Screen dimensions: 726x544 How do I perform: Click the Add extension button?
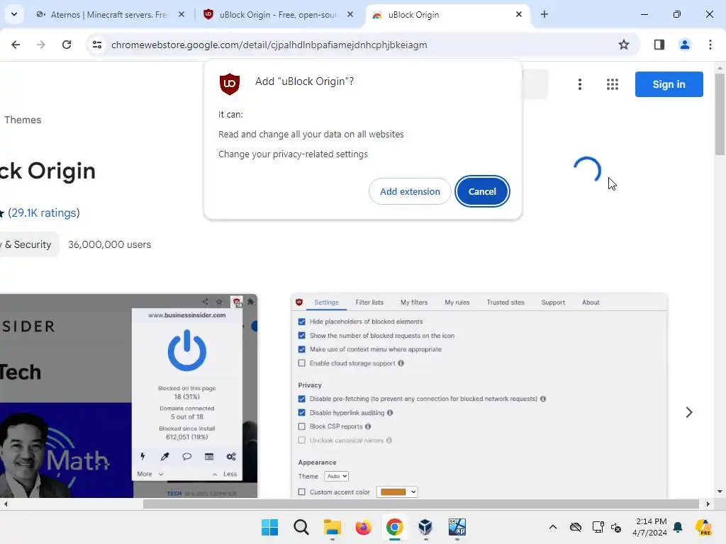click(x=410, y=191)
